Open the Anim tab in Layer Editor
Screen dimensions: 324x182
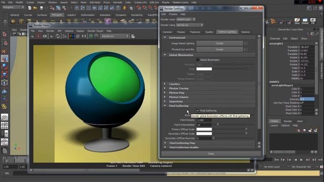pos(300,121)
